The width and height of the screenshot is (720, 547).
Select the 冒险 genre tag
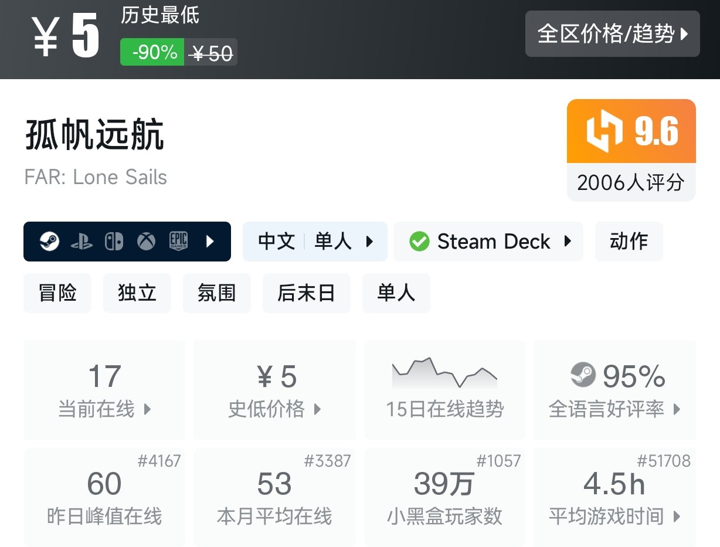[x=57, y=293]
